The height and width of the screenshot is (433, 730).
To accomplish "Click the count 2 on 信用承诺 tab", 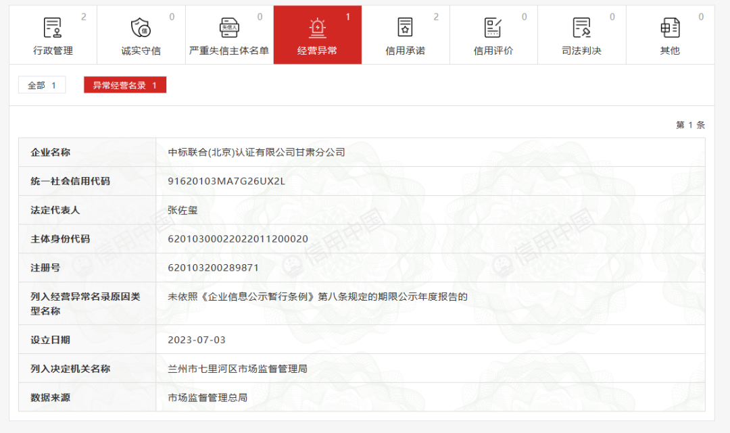I will [436, 17].
